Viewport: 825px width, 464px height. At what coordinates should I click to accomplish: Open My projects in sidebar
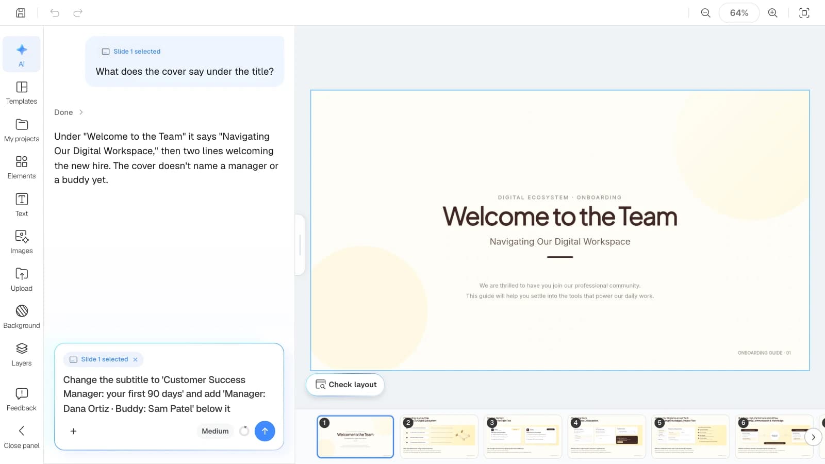22,130
